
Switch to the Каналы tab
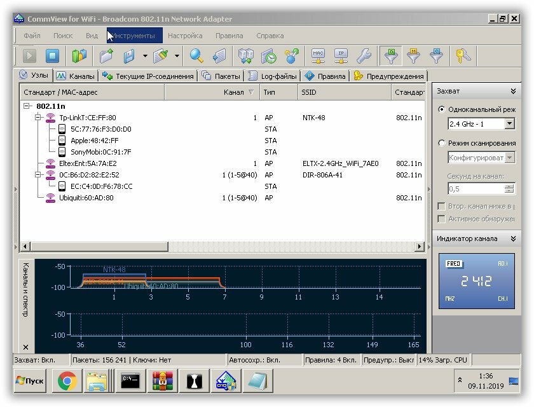pos(75,76)
